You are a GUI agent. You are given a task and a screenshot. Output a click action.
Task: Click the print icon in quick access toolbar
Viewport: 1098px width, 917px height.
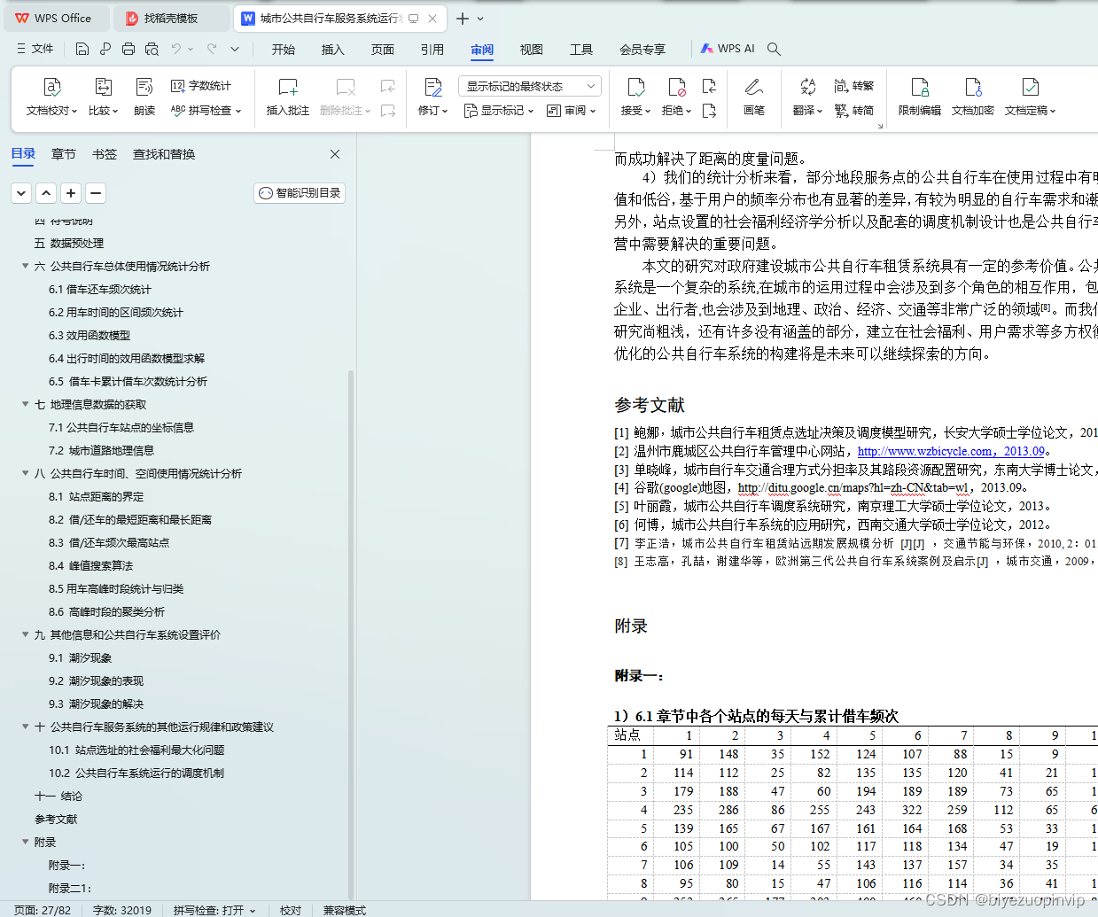[128, 49]
